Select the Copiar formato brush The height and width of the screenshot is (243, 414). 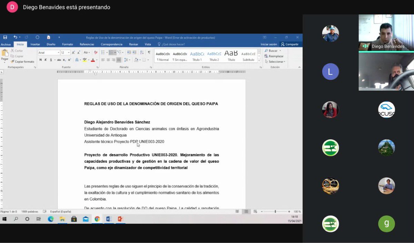point(22,62)
